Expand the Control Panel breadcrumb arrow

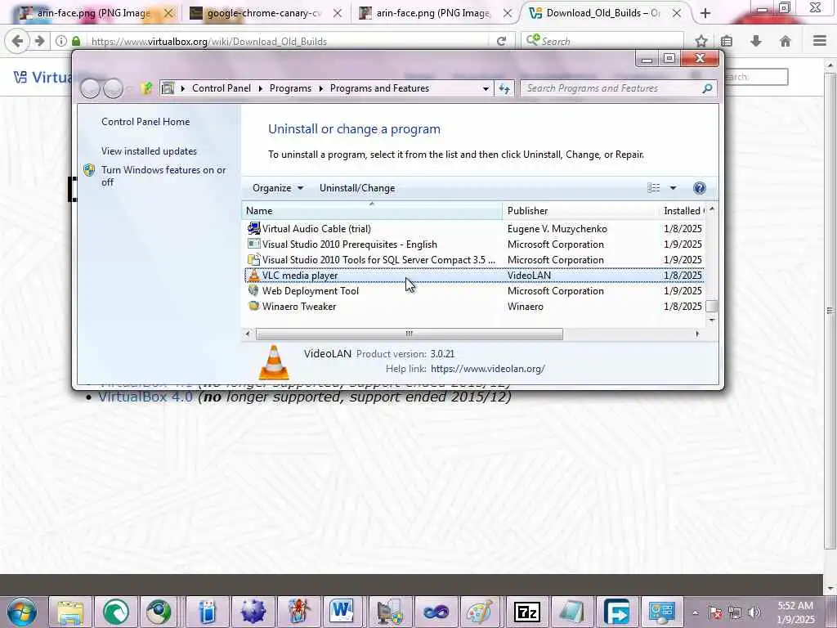pyautogui.click(x=261, y=88)
